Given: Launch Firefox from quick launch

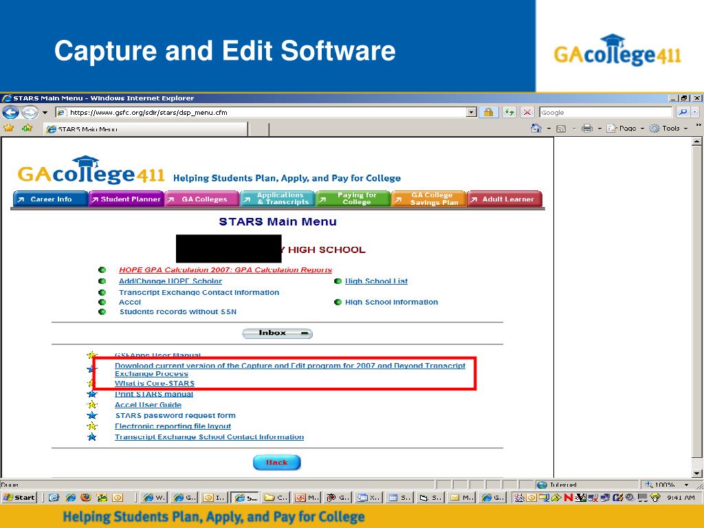Looking at the screenshot, I should click(x=86, y=498).
